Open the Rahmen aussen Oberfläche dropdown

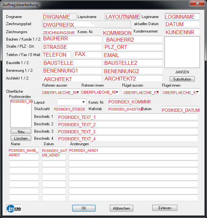click(x=78, y=92)
